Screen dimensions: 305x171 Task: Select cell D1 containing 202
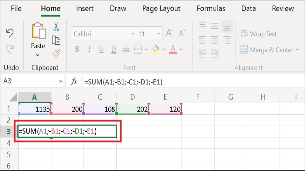133,109
